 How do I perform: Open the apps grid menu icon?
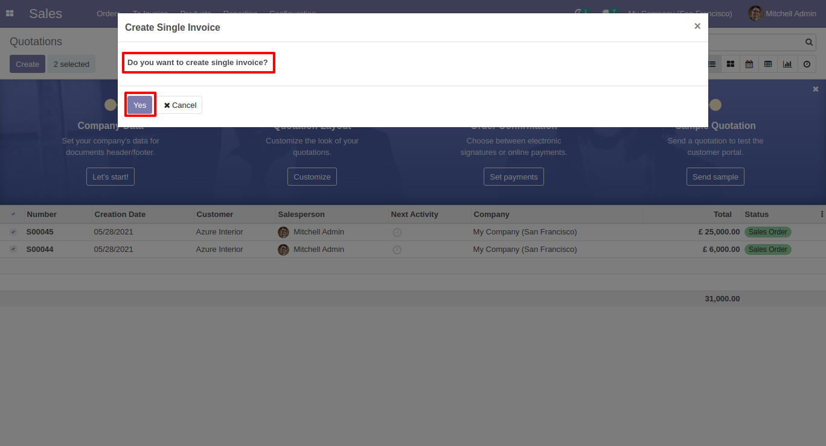point(10,13)
